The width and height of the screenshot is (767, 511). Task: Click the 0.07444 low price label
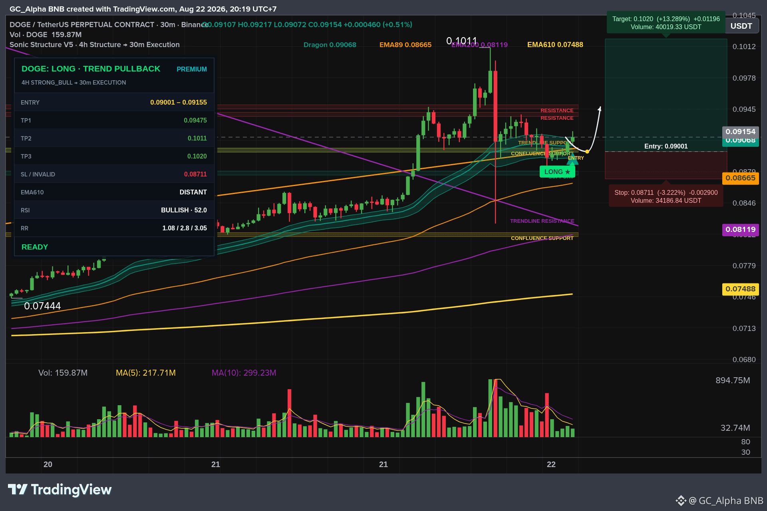[42, 306]
